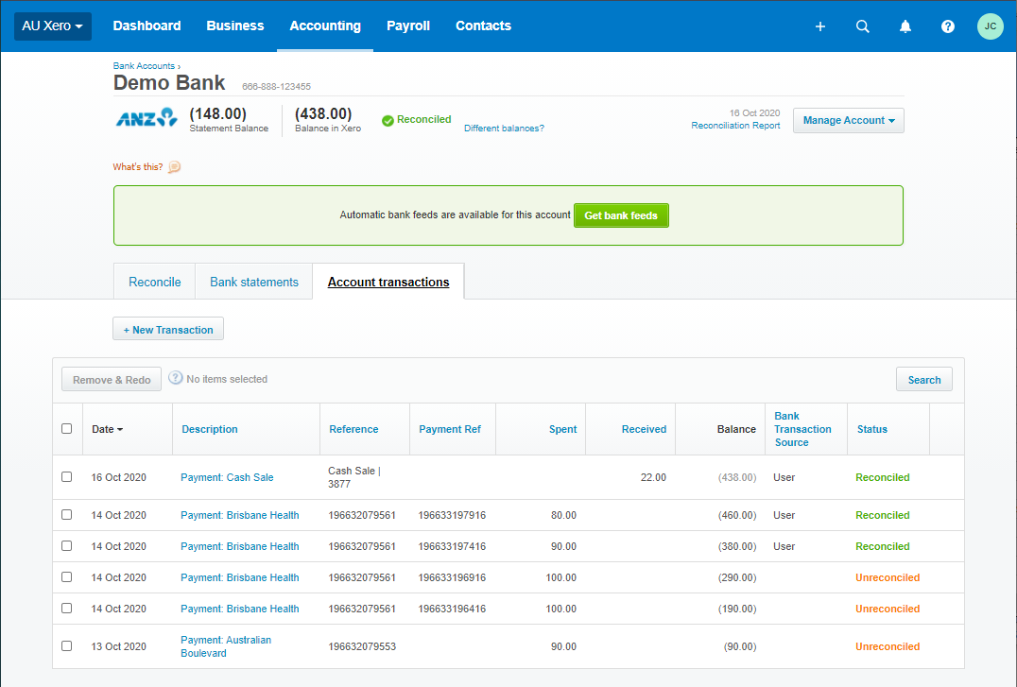
Task: Open the Reconciliation Report link
Action: click(x=735, y=126)
